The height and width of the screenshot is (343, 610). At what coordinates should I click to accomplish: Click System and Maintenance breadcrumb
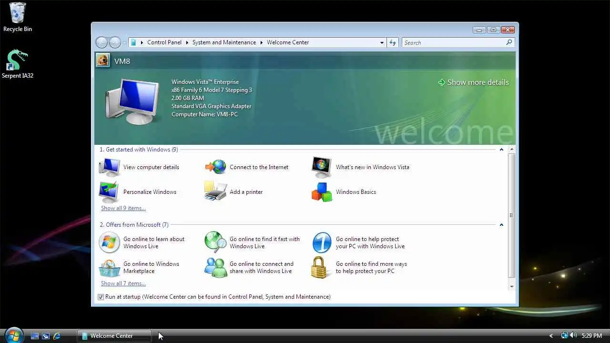(224, 42)
